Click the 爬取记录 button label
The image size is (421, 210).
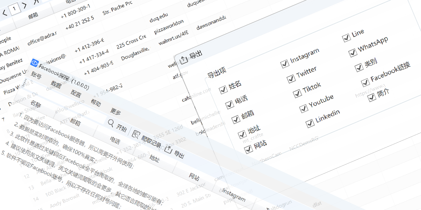point(151,141)
